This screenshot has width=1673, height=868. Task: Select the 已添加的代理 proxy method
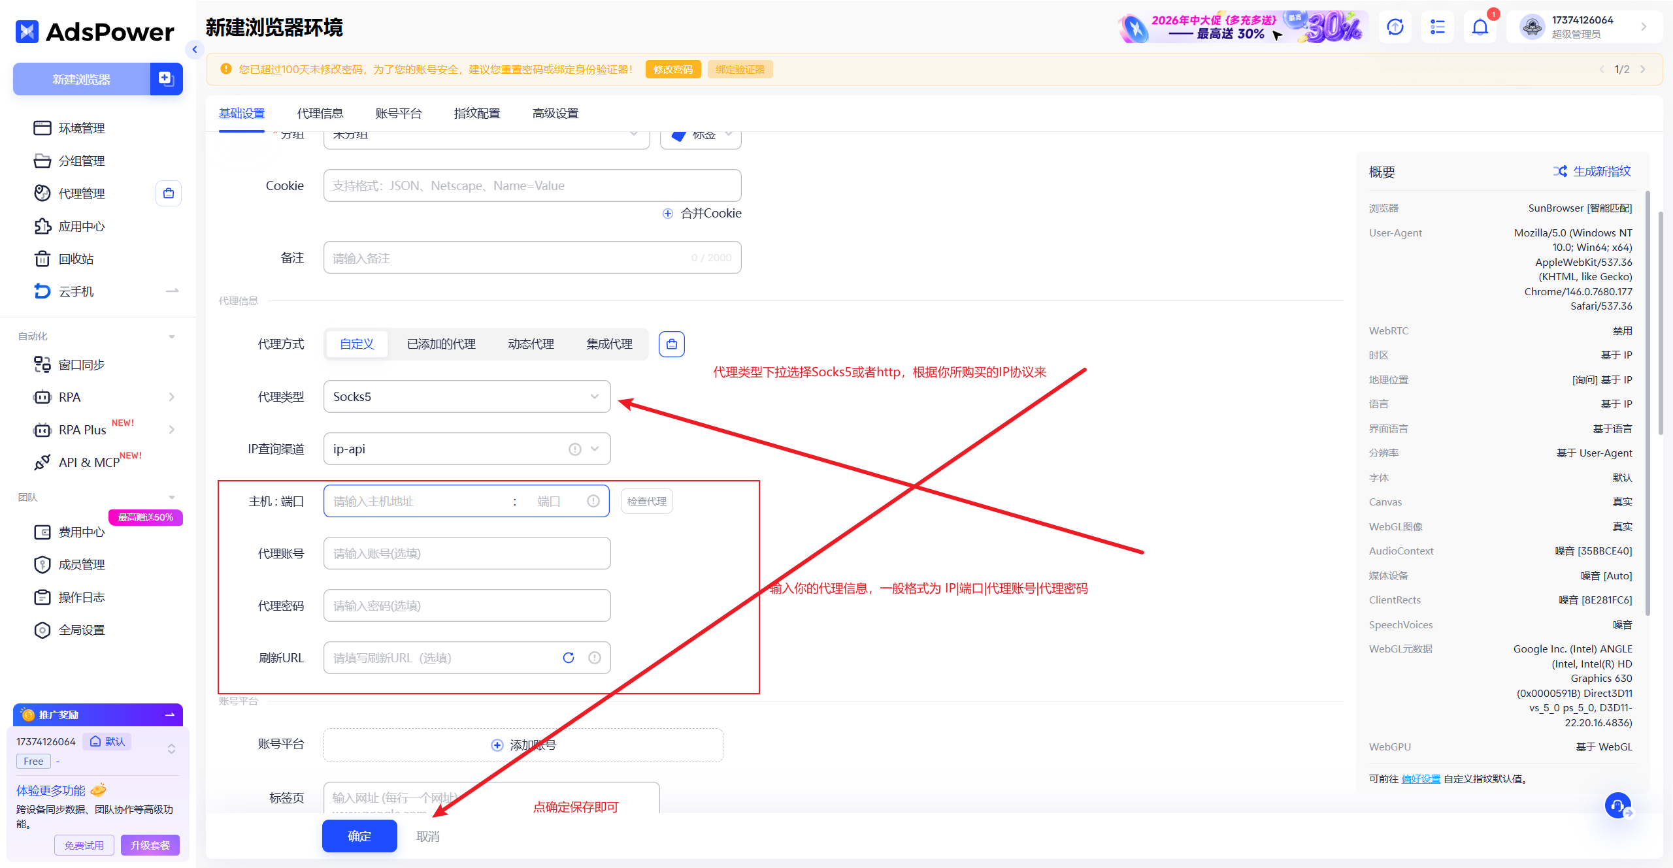pos(441,344)
